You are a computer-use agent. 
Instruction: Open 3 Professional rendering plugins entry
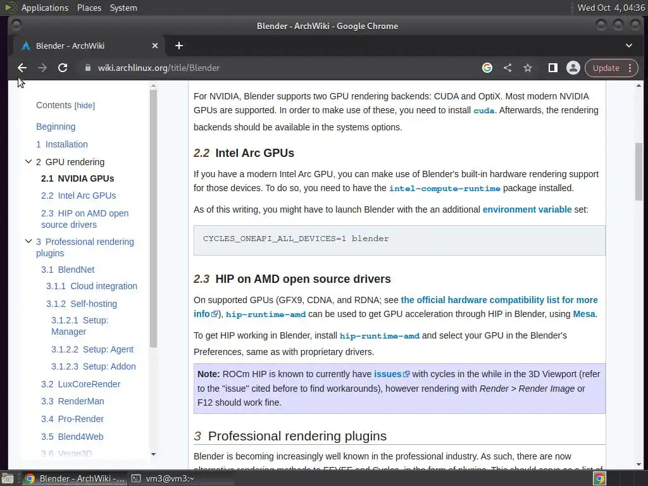tap(85, 247)
